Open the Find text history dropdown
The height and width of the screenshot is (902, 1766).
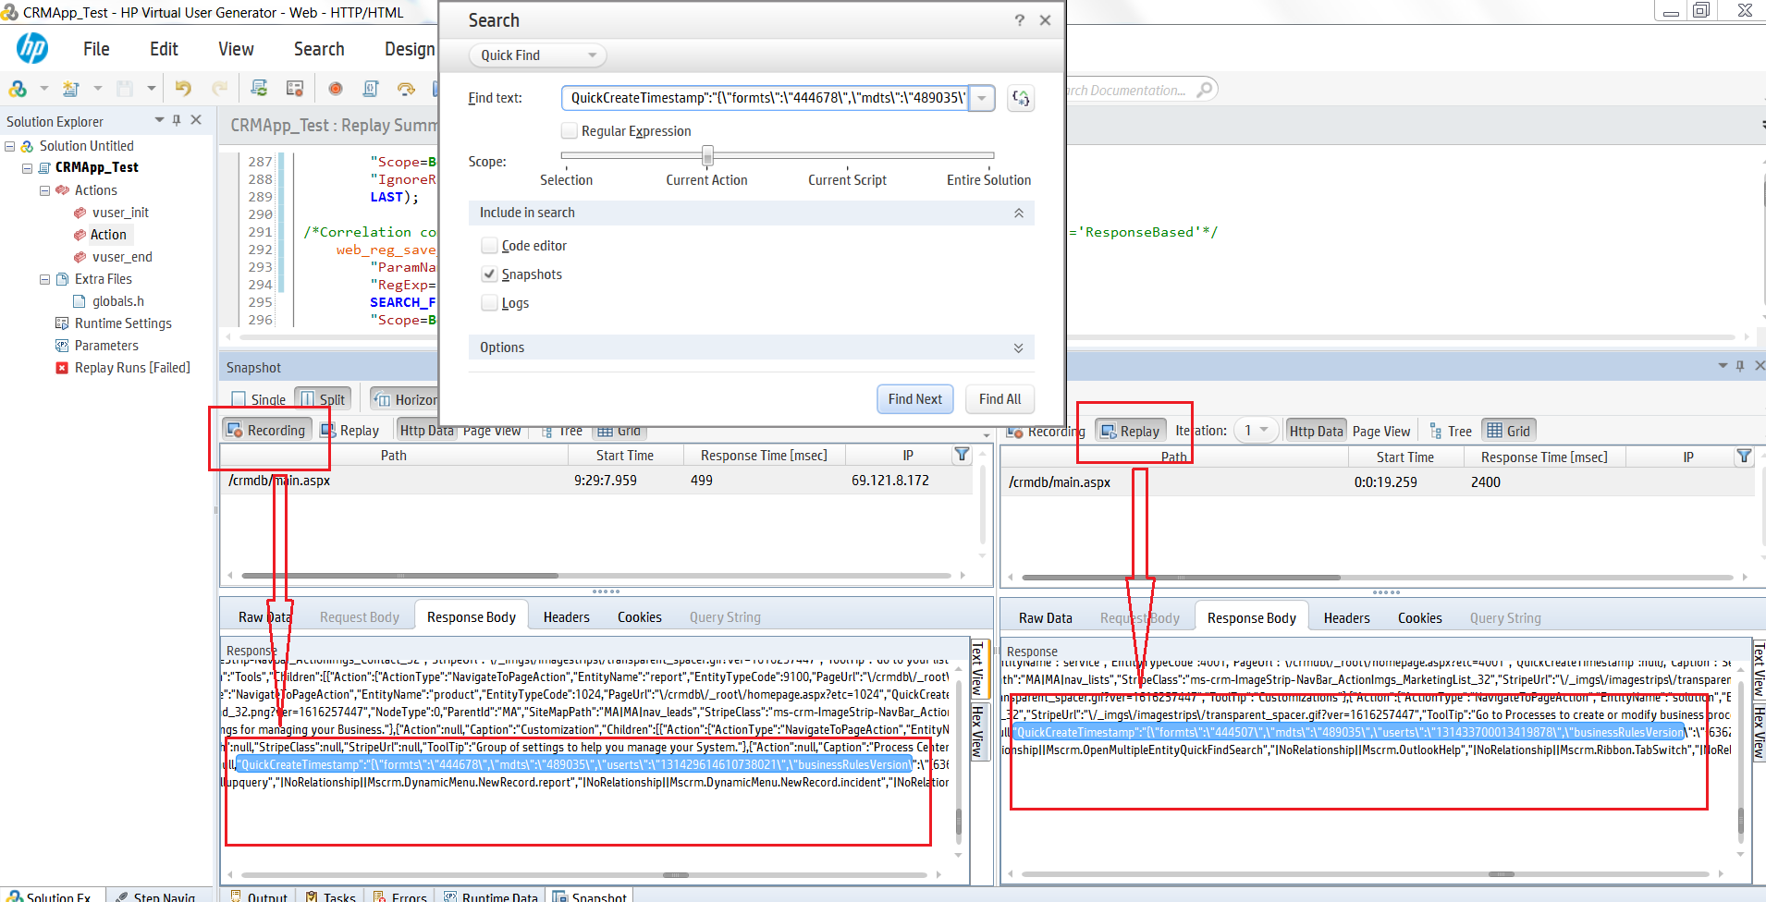click(982, 98)
